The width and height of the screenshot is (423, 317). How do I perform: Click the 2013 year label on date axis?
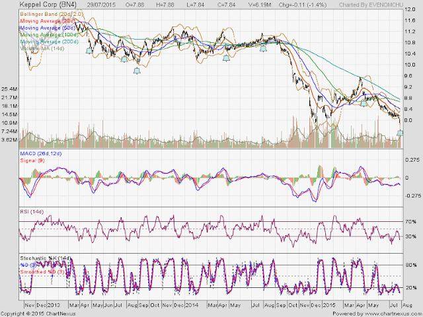tap(54, 305)
